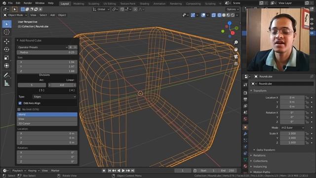
Task: Select the Select Box tool
Action: [x=7, y=24]
